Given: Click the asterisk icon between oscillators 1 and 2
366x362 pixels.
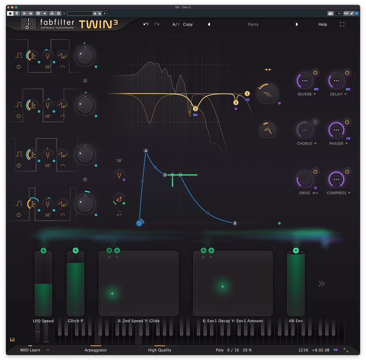Looking at the screenshot, I should pyautogui.click(x=85, y=81).
